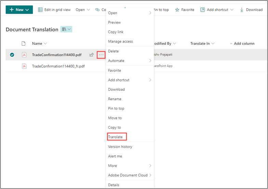The width and height of the screenshot is (268, 189).
Task: Click the Edit in grid view icon
Action: click(40, 10)
